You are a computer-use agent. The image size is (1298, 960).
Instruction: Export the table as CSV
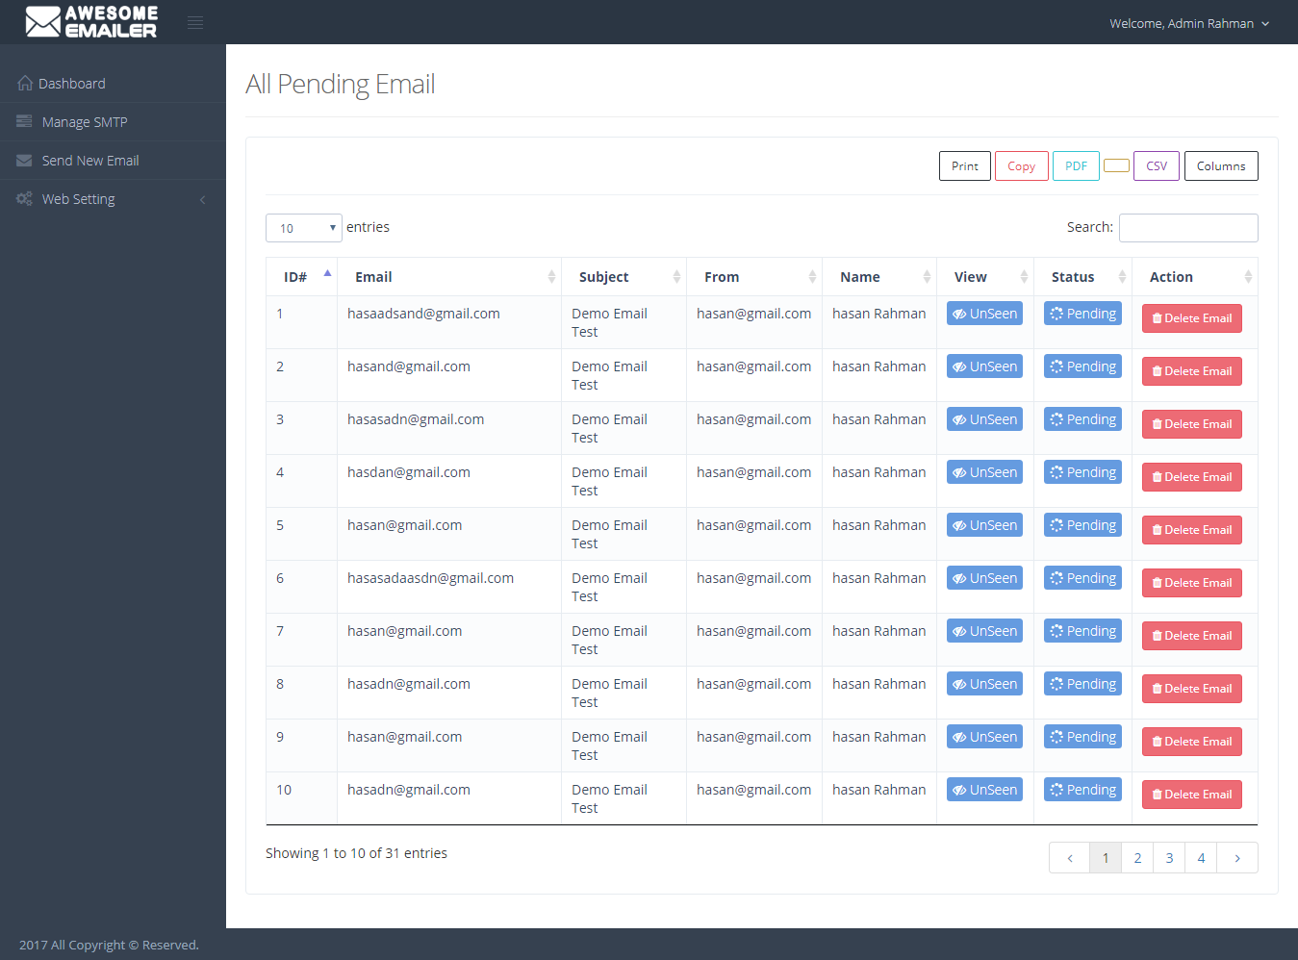point(1156,165)
